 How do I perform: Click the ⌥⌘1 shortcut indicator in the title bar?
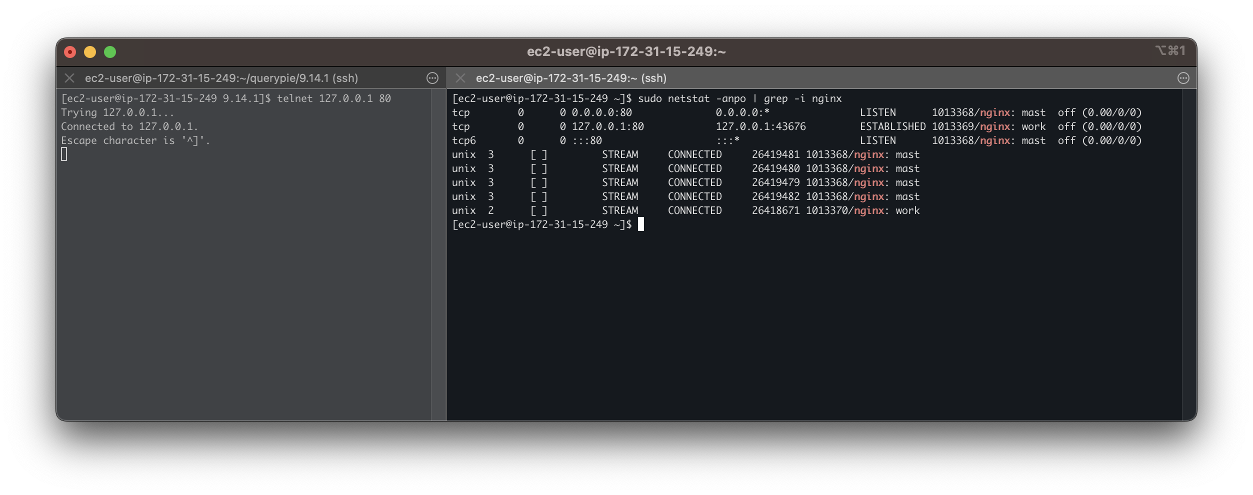pos(1170,50)
